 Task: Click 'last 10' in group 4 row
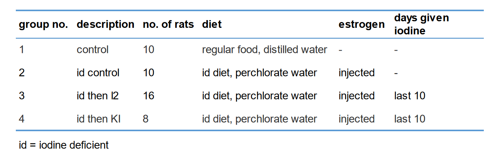(x=410, y=119)
